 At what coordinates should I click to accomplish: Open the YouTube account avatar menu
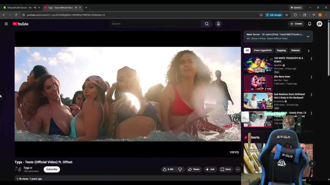tap(319, 24)
